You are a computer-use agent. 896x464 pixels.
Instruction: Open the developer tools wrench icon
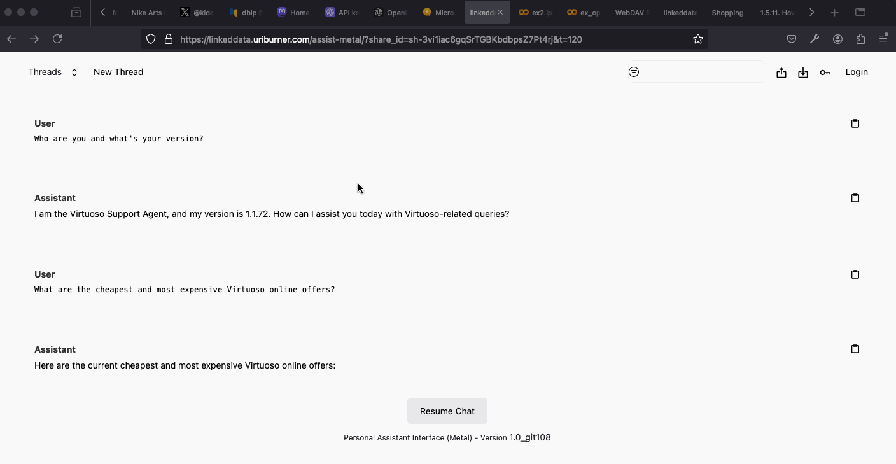click(815, 39)
